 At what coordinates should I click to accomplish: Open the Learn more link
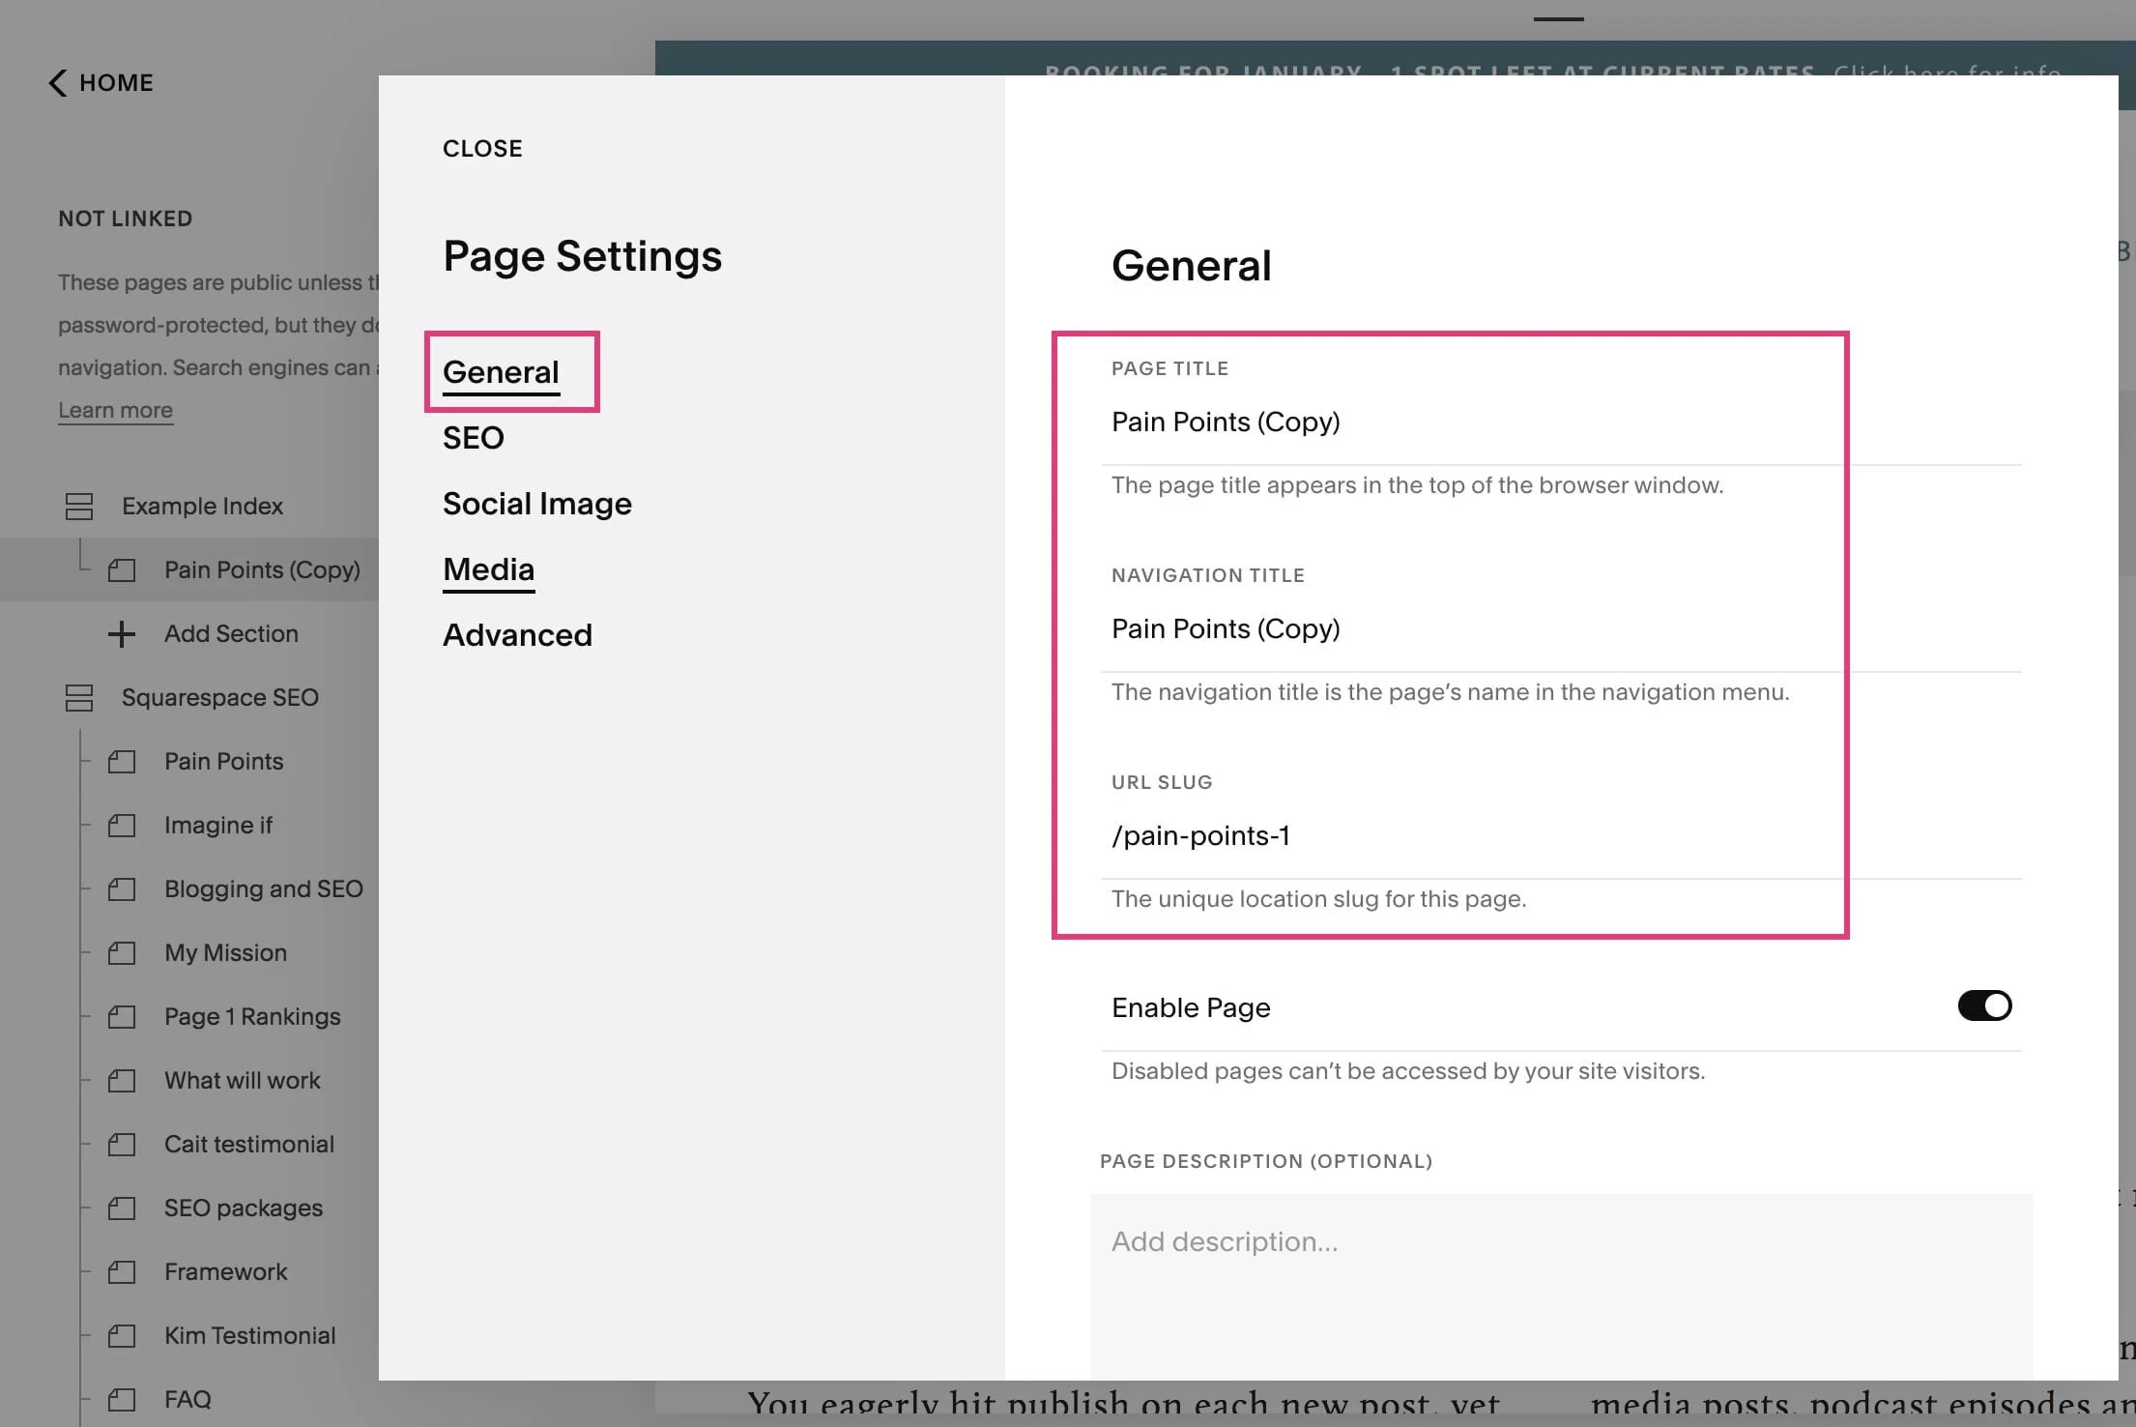[x=115, y=410]
